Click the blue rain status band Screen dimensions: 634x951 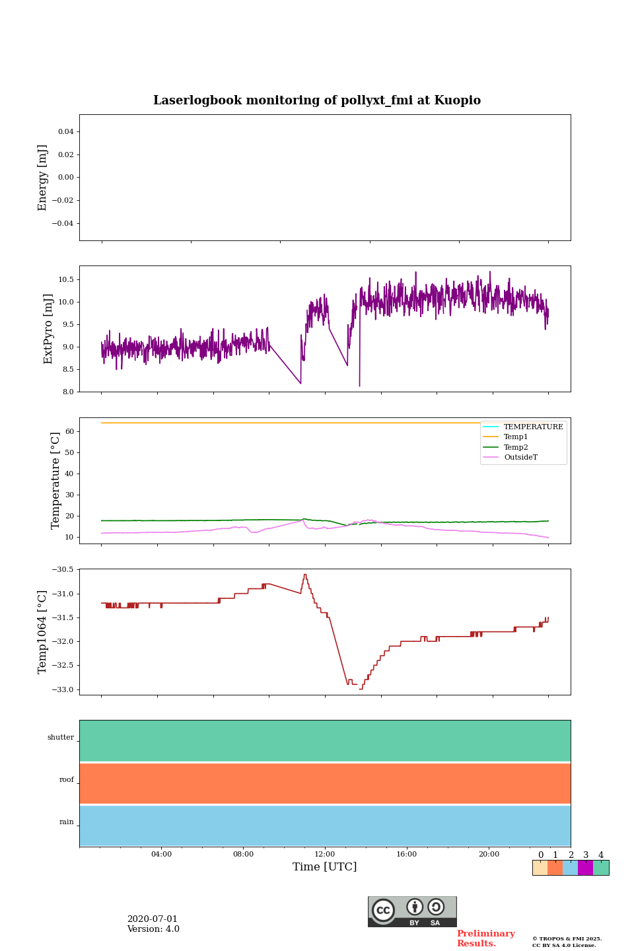tap(325, 826)
